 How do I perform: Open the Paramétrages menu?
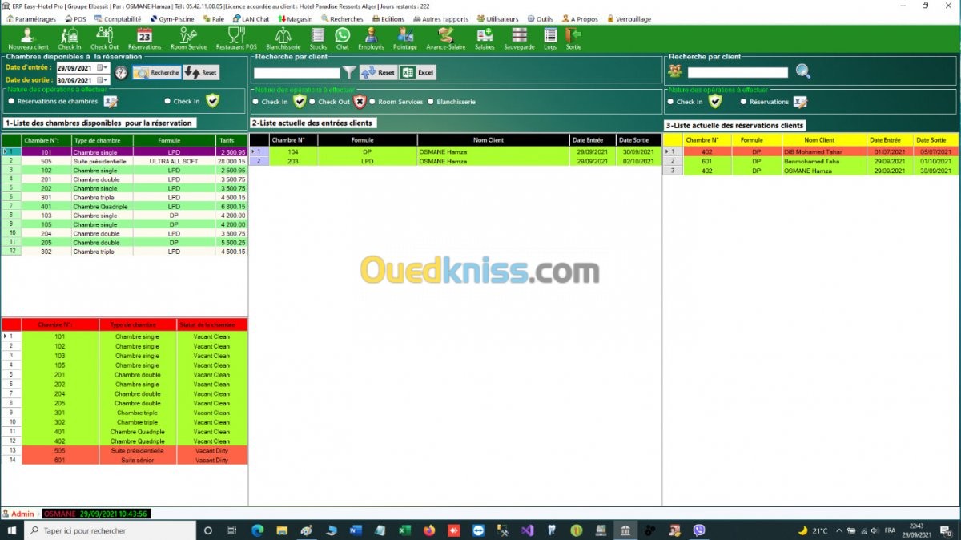point(31,18)
